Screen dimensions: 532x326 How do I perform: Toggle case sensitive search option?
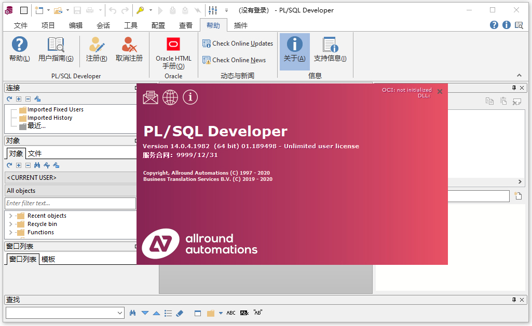[x=244, y=313]
